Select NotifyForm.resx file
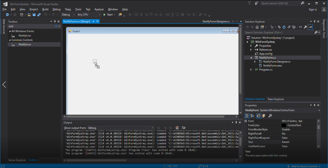The image size is (328, 168). coord(272,66)
